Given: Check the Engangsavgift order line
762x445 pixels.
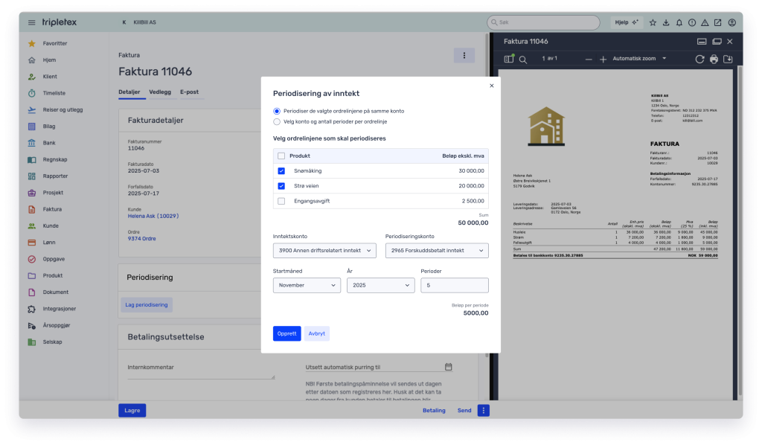Looking at the screenshot, I should (x=281, y=200).
